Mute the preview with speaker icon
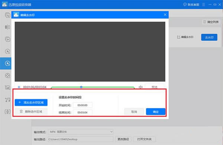 pyautogui.click(x=140, y=87)
